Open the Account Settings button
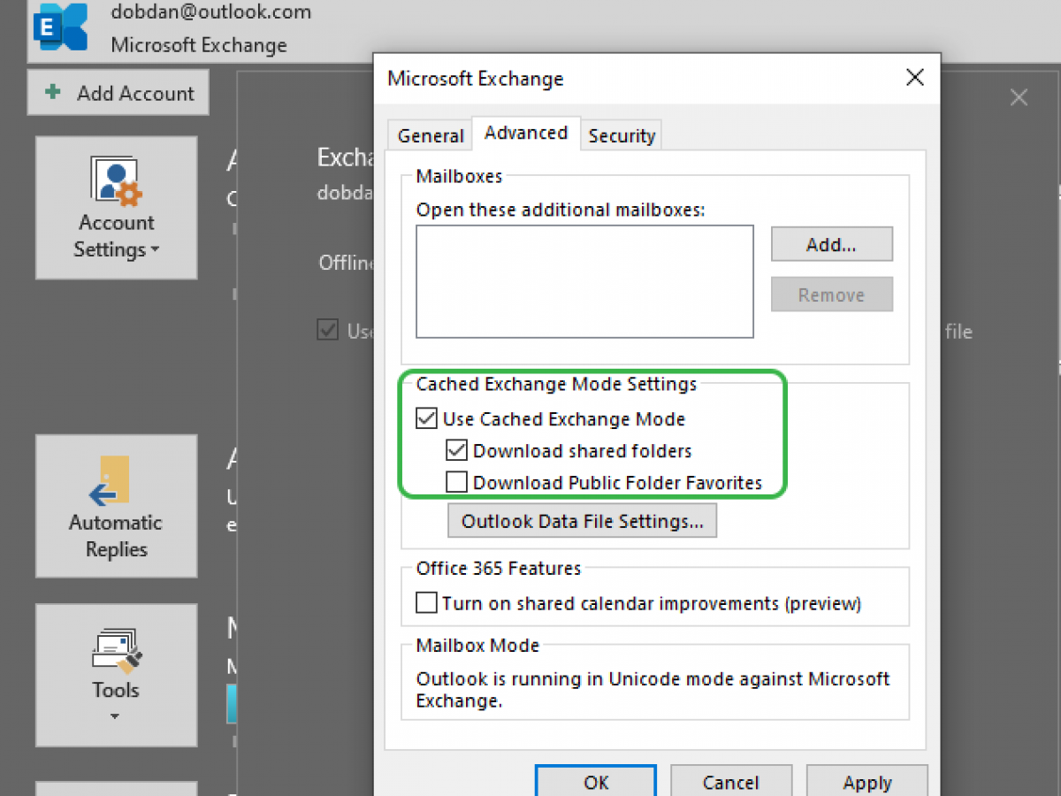The image size is (1061, 796). point(117,208)
